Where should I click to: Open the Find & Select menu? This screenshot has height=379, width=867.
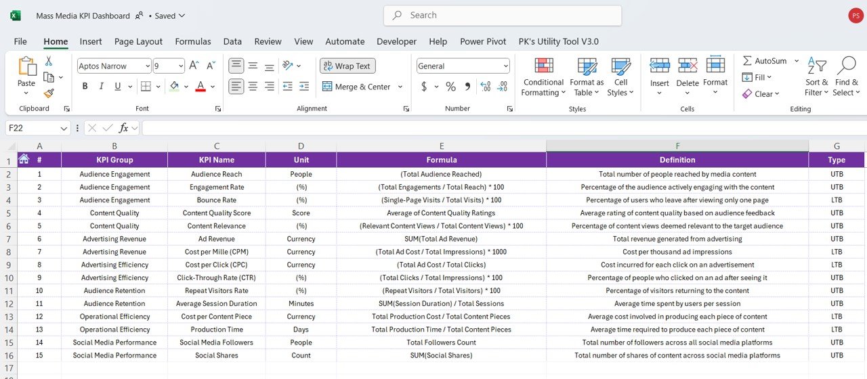pos(846,77)
